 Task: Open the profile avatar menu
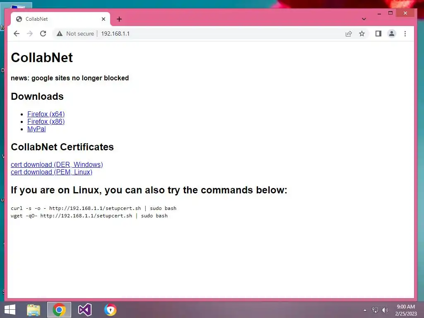tap(392, 34)
